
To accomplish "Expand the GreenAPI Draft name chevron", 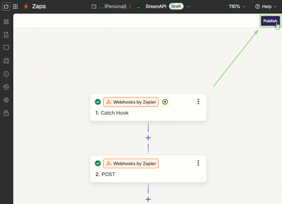I will (x=188, y=7).
